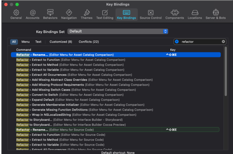Open the Components preferences pane
The image size is (233, 154).
click(x=175, y=14)
